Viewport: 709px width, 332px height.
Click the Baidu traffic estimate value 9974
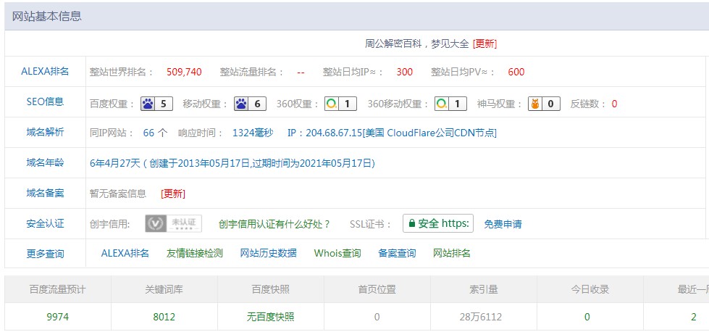[x=57, y=317]
